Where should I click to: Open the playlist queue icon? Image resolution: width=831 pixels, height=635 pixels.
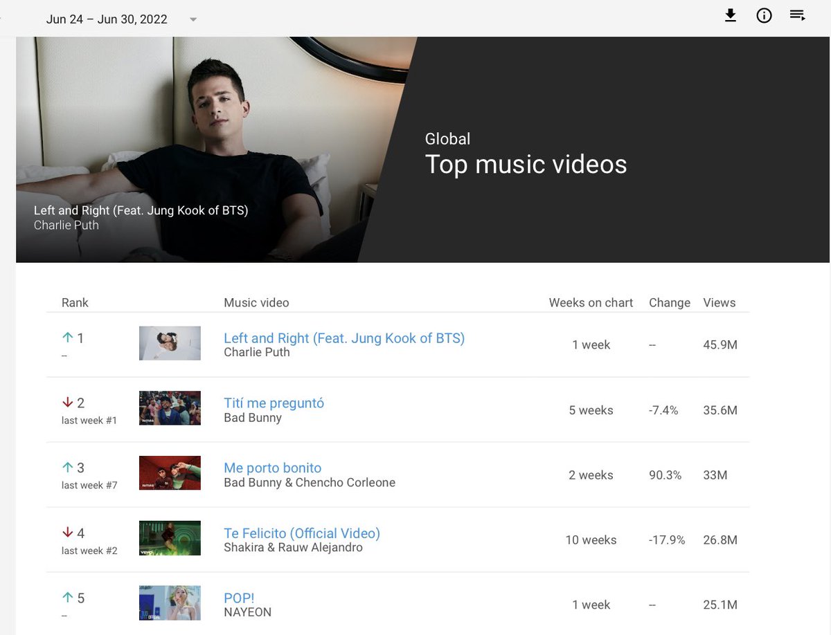pyautogui.click(x=797, y=15)
